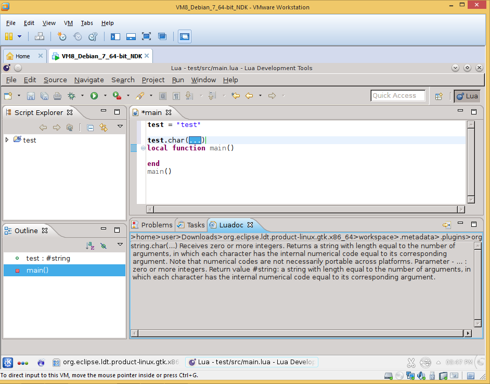
Task: Toggle Link with Editor in Script Explorer
Action: tap(104, 127)
